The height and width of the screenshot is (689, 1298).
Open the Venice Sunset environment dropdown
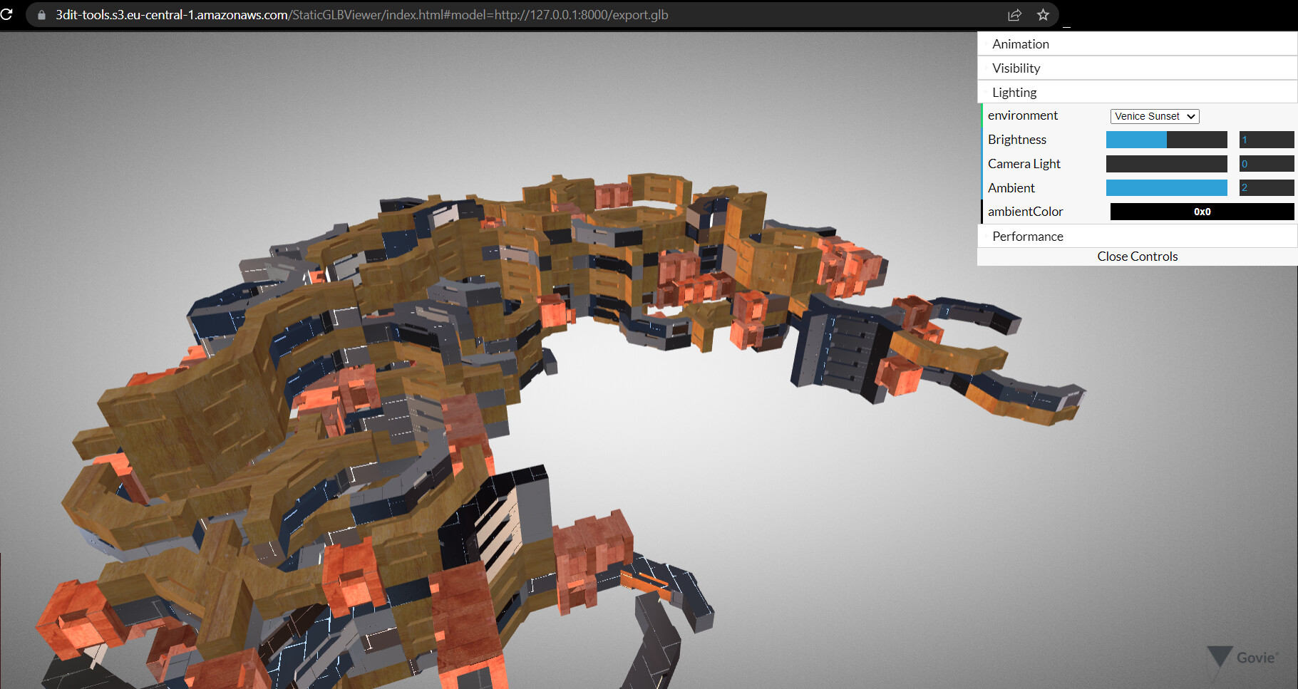tap(1155, 116)
